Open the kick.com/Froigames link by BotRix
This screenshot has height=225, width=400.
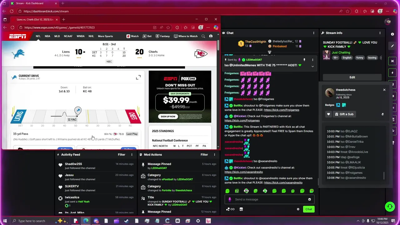[282, 110]
